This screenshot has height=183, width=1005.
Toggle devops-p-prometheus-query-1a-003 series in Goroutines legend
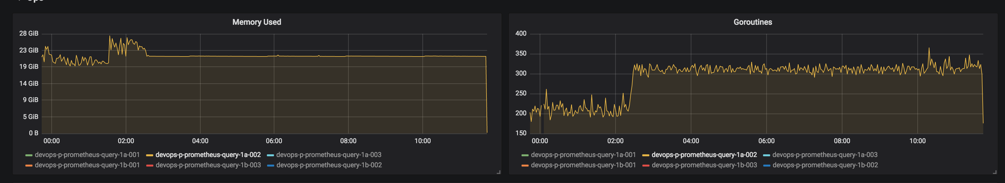click(x=825, y=155)
